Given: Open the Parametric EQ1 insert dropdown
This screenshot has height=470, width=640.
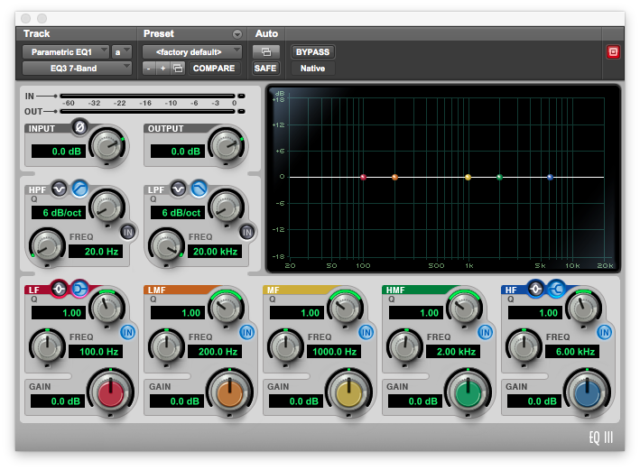Looking at the screenshot, I should (x=65, y=51).
